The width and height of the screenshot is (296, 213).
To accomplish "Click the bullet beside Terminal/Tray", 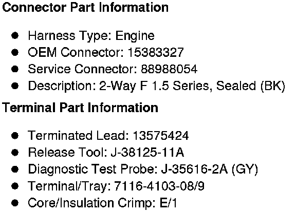I will 15,186.
